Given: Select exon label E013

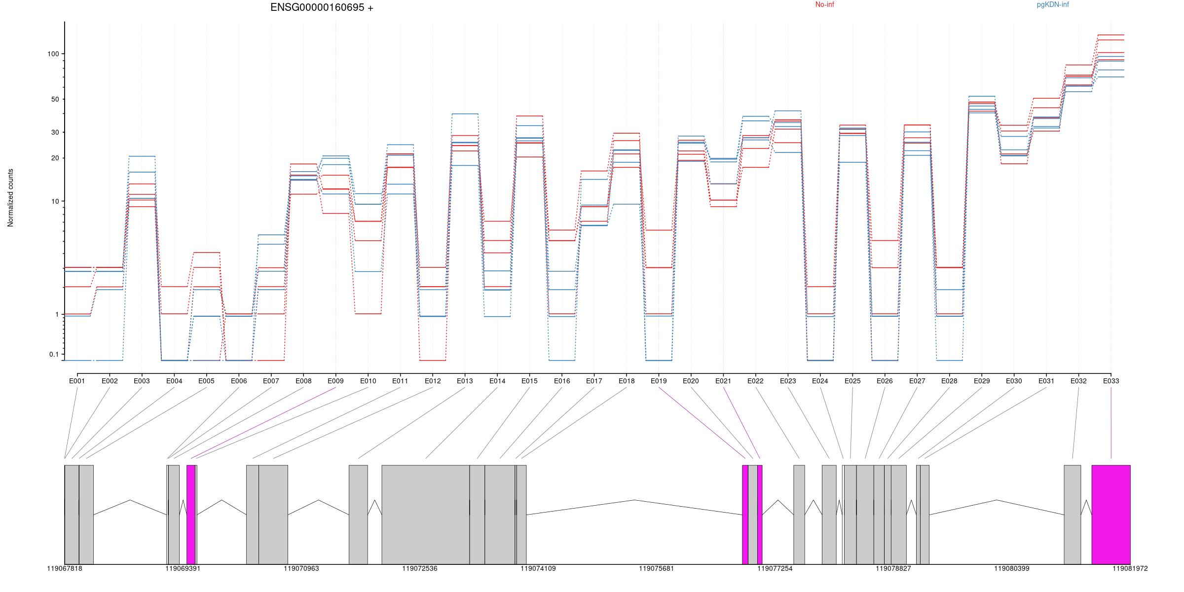Looking at the screenshot, I should coord(465,381).
